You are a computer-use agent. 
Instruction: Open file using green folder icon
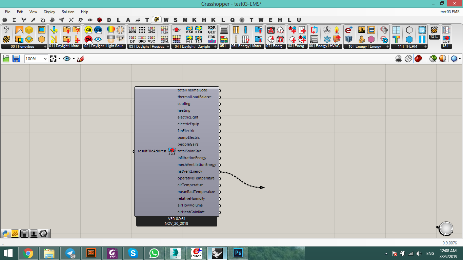point(6,59)
